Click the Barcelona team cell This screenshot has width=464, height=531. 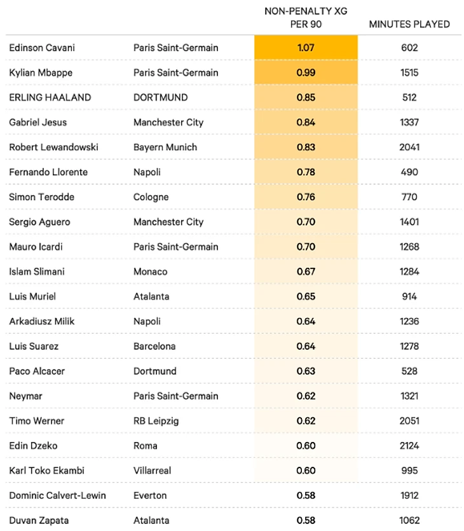coord(154,347)
